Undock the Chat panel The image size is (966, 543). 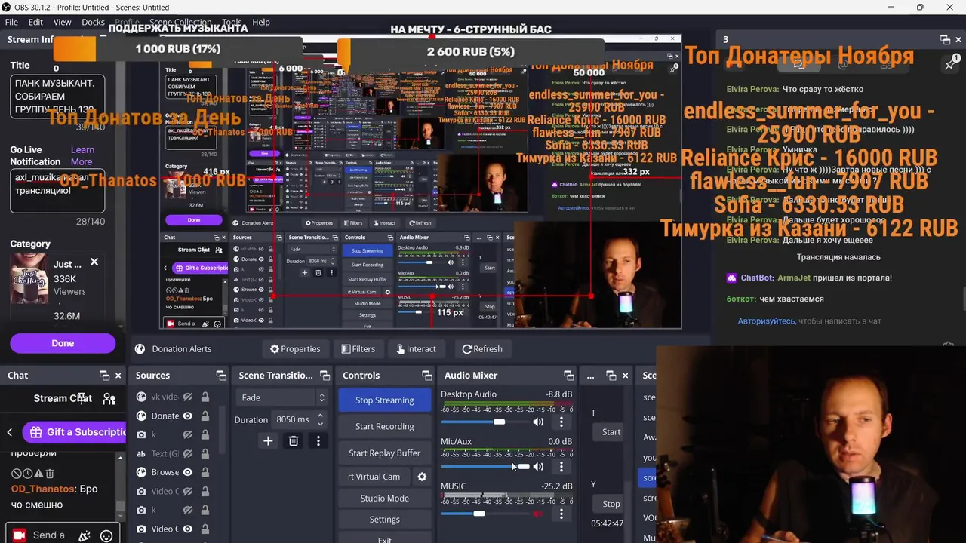pyautogui.click(x=104, y=376)
